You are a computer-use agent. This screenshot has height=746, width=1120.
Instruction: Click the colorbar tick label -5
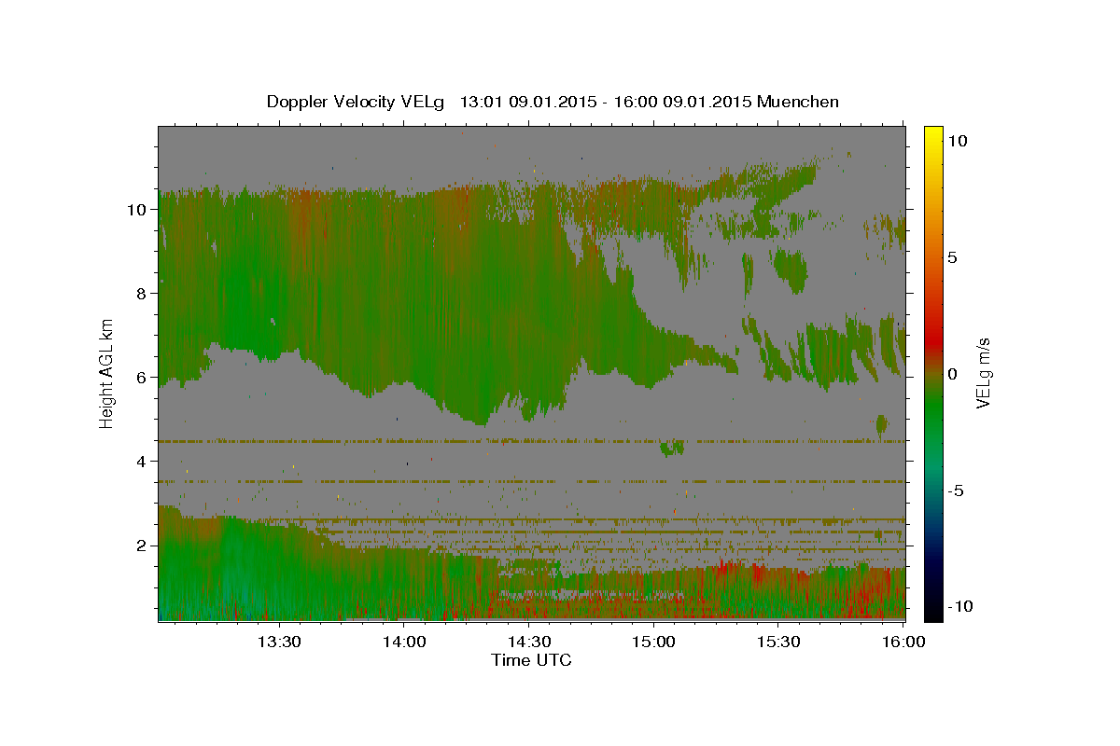coord(954,490)
